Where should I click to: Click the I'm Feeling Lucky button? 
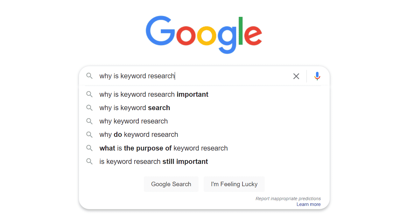tap(234, 184)
